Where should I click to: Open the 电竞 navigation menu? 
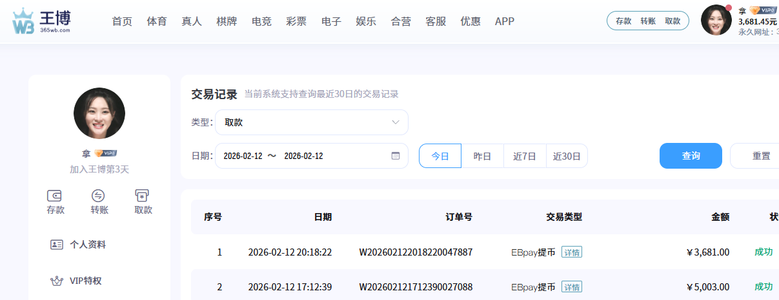[x=261, y=21]
